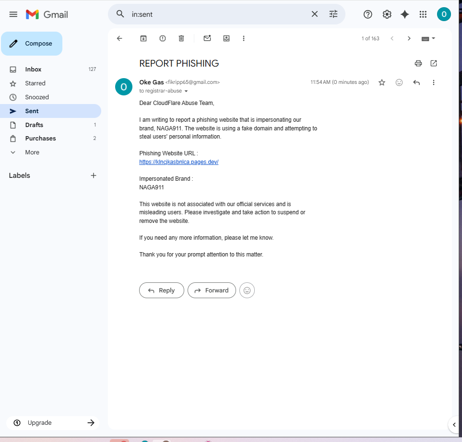Show the side panel chevron

[454, 425]
